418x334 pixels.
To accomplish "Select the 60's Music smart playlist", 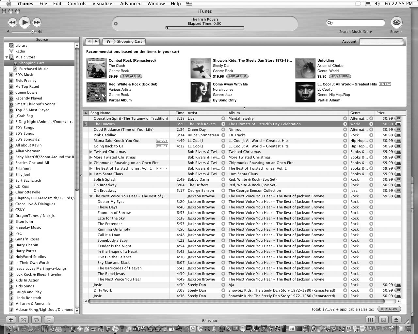I will pyautogui.click(x=24, y=75).
